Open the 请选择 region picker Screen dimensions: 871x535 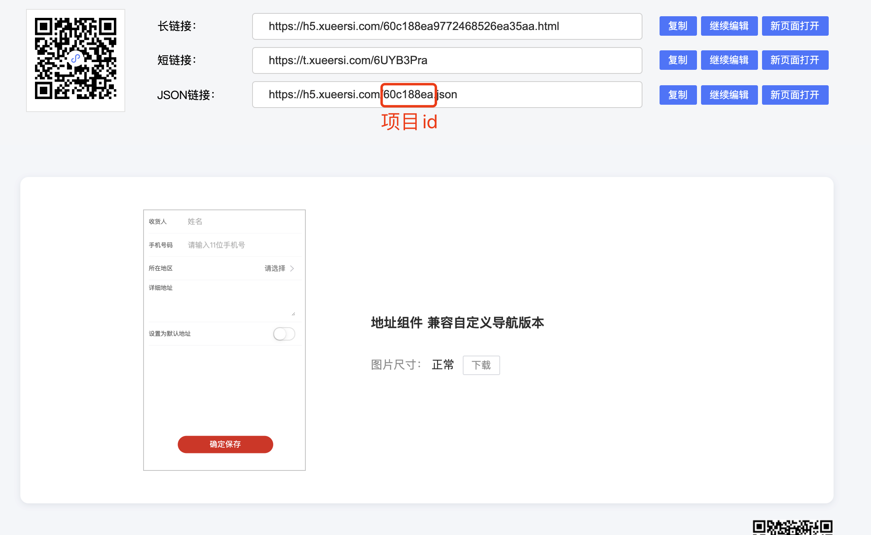[x=275, y=268]
